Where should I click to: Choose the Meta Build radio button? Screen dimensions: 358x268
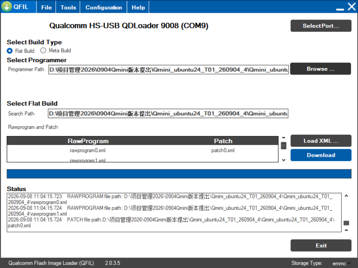point(43,50)
